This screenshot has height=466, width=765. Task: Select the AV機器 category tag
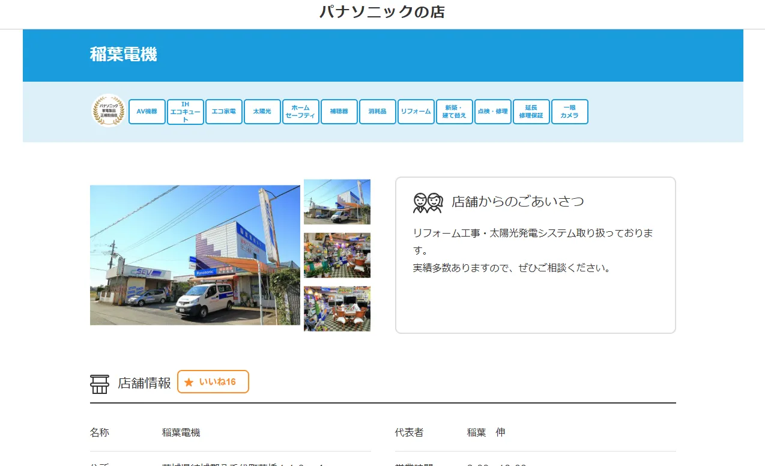(147, 112)
